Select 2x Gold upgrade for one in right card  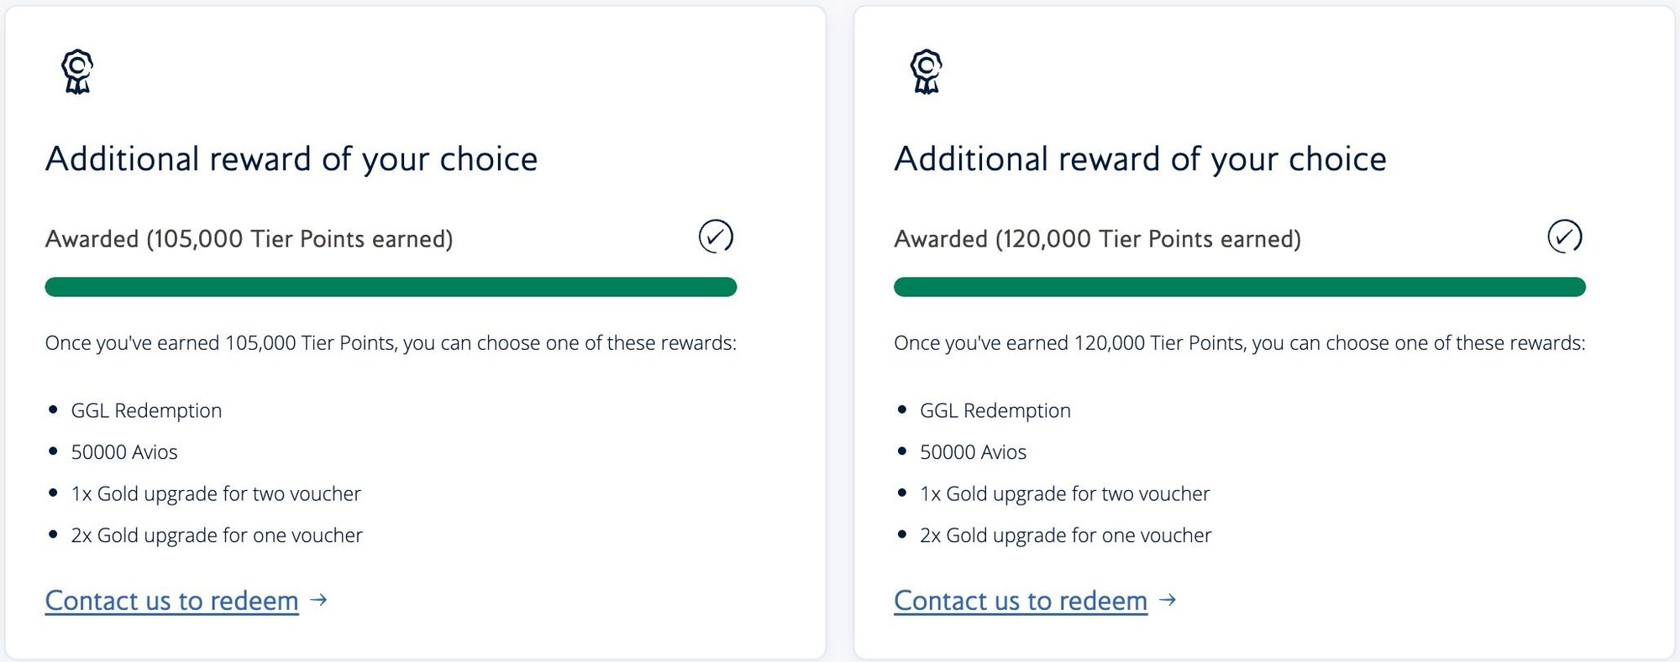1066,535
